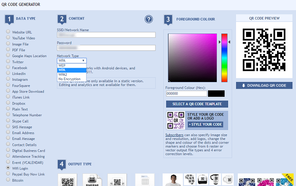
Task: Pick WEP from the Network Type list
Action: click(72, 65)
